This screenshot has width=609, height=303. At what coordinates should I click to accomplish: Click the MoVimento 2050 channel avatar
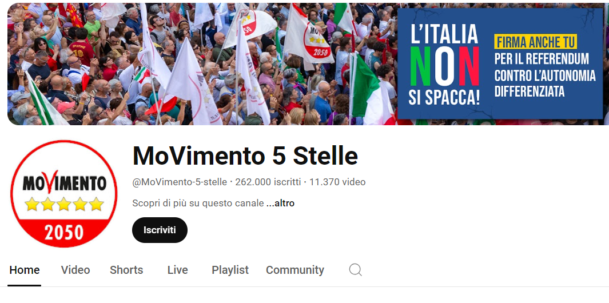point(63,193)
